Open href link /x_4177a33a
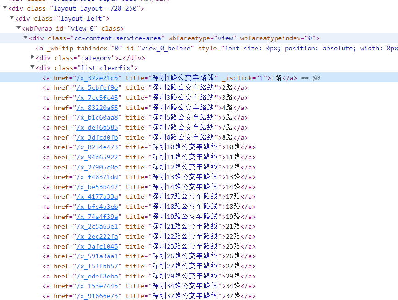 tap(97, 196)
